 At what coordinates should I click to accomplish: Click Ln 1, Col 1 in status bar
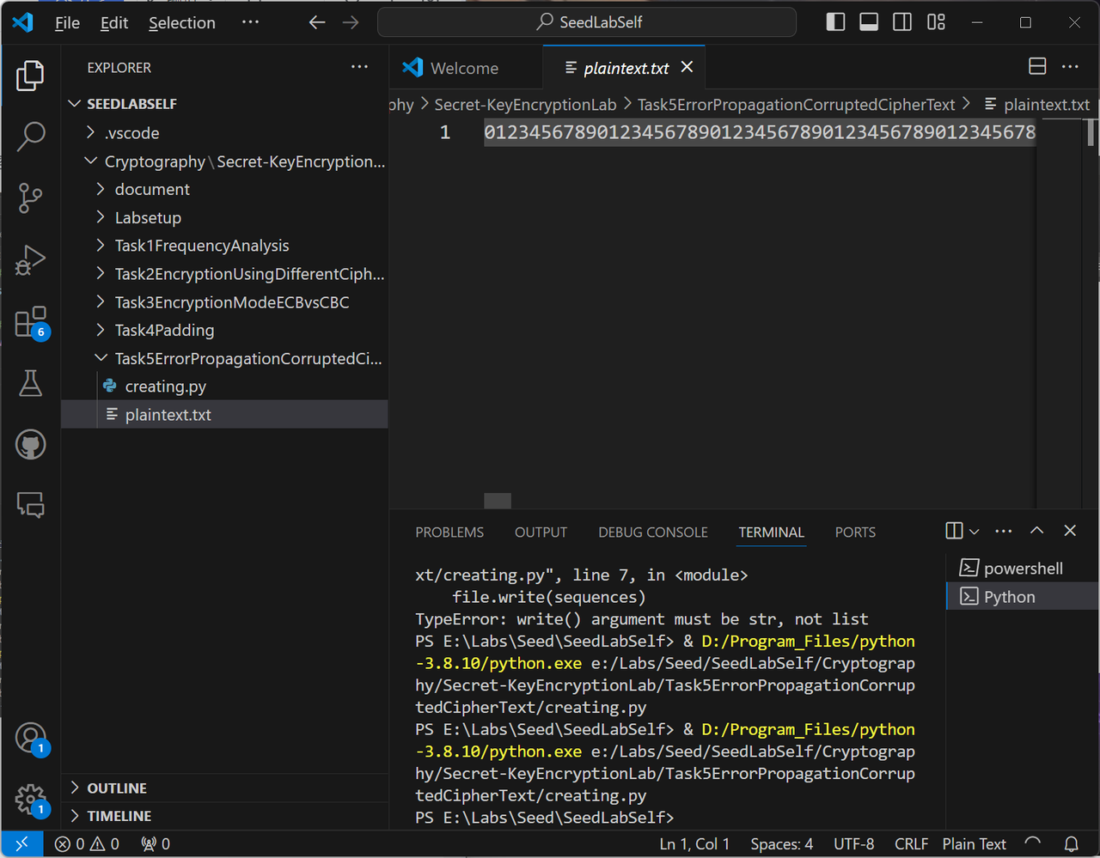694,844
